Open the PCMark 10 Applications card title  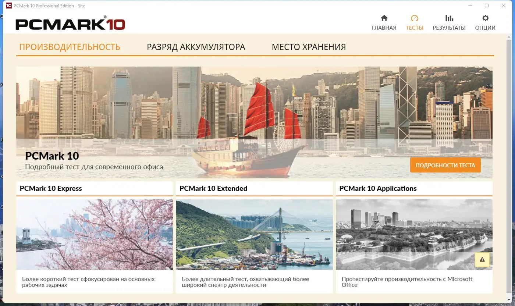click(x=378, y=188)
